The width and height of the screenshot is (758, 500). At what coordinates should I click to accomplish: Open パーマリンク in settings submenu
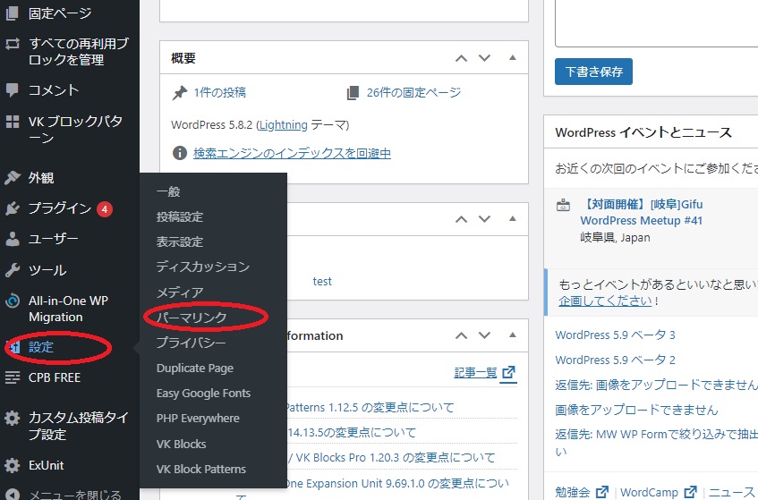[x=192, y=318]
